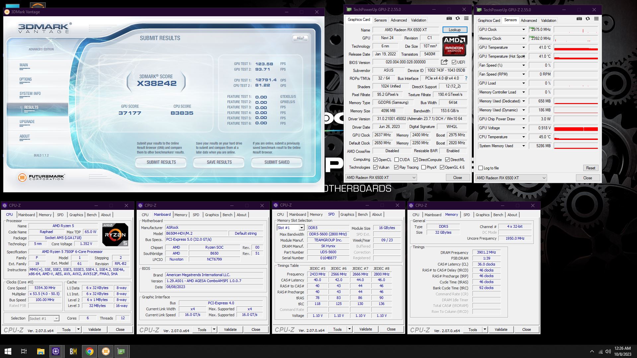Viewport: 637px width, 358px height.
Task: Toggle the OpenCL checkbox
Action: [x=376, y=160]
